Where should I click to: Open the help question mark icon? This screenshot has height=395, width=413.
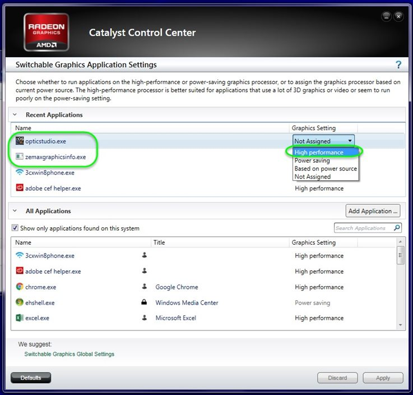398,65
